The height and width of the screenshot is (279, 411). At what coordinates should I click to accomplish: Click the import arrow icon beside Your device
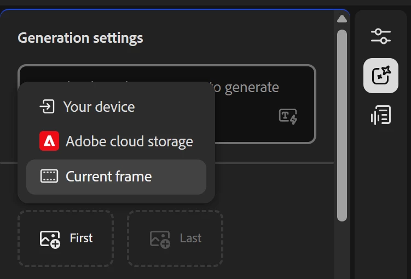48,106
